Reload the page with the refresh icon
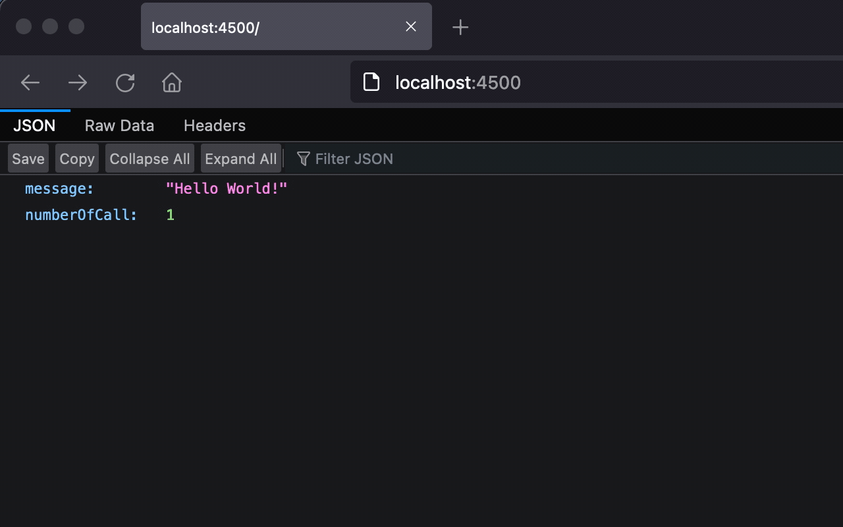 point(124,82)
